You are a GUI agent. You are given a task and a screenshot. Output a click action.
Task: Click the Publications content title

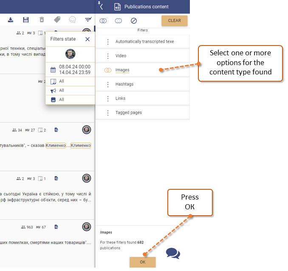(147, 7)
